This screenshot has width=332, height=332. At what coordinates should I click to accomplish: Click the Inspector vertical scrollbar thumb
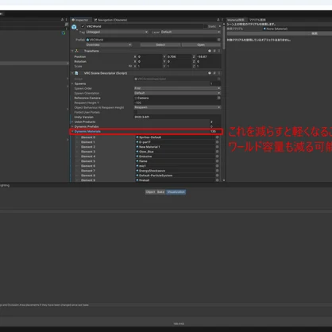tap(224, 37)
